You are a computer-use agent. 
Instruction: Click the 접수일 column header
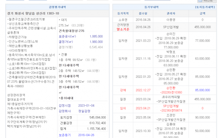click(143, 13)
